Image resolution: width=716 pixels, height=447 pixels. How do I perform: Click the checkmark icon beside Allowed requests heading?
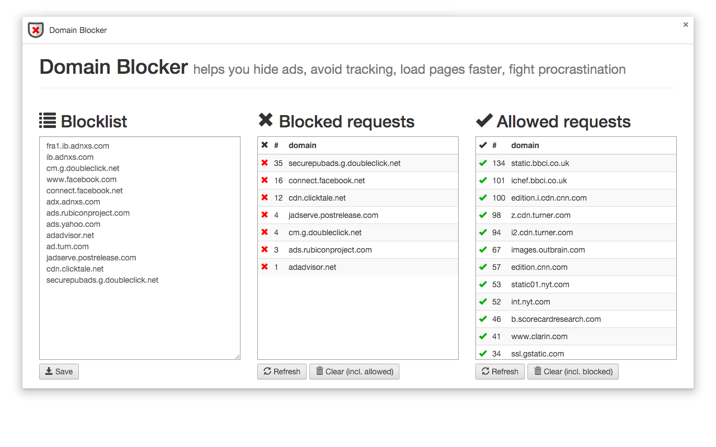coord(483,120)
